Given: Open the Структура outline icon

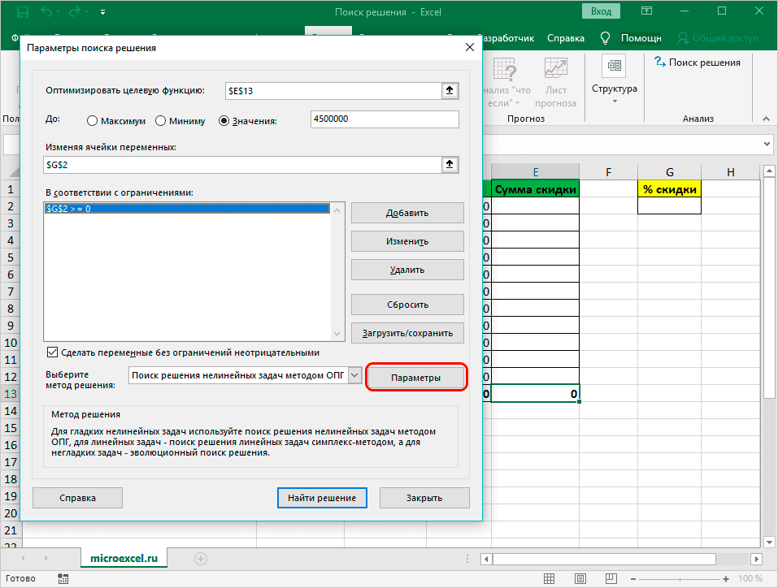Looking at the screenshot, I should point(614,66).
